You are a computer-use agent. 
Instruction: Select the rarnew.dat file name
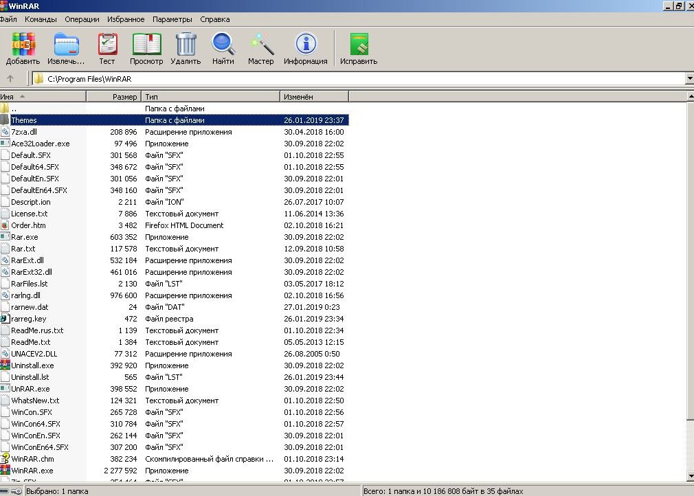tap(30, 307)
